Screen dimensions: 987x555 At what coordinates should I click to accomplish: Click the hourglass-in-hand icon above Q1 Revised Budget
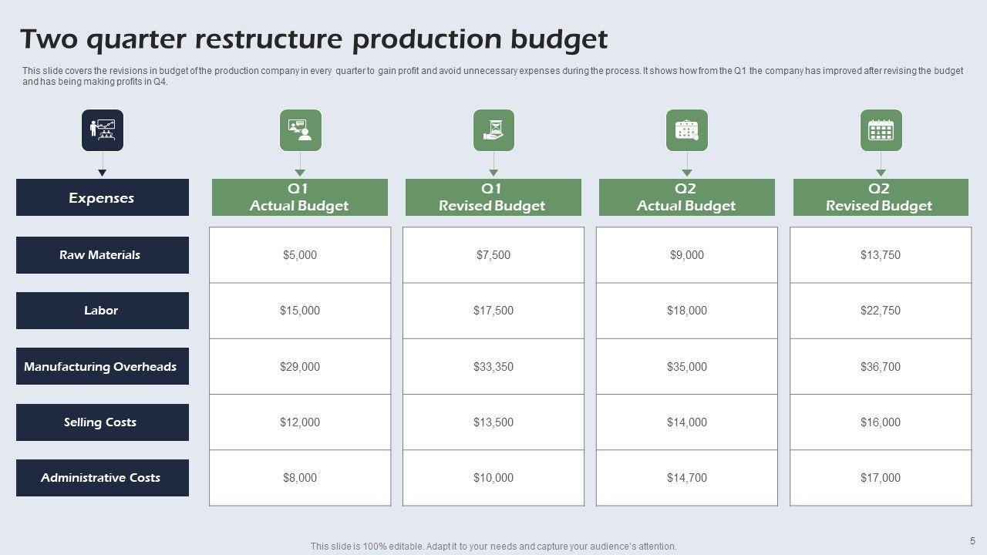coord(493,130)
